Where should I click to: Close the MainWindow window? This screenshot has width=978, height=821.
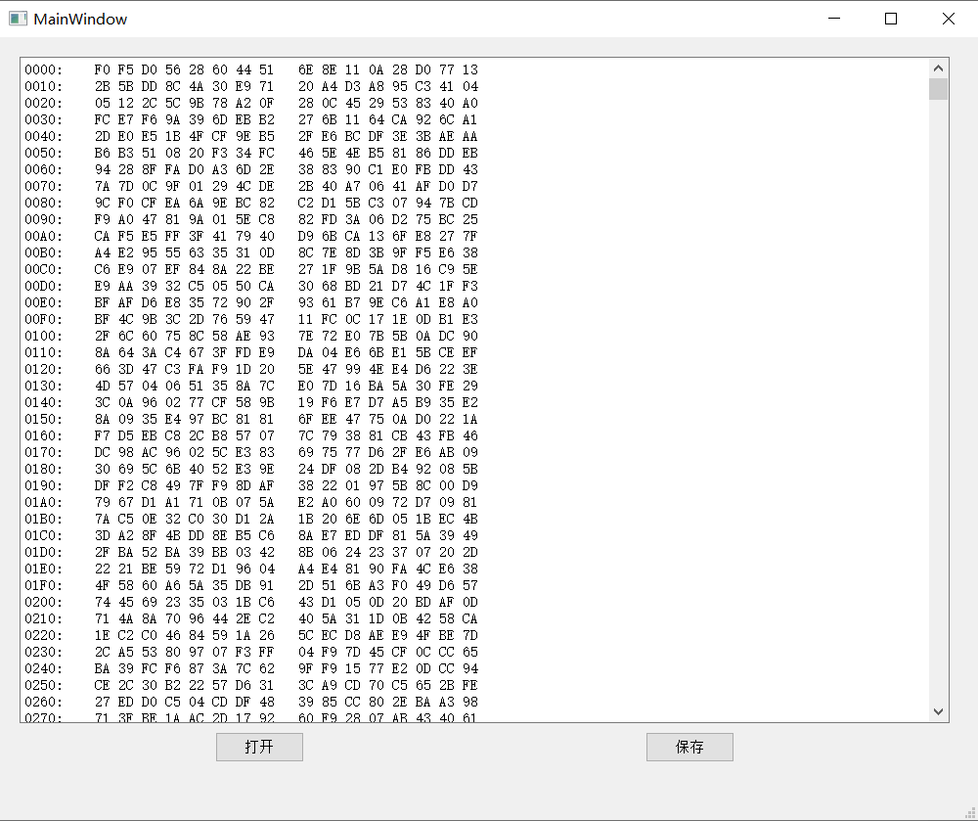(948, 19)
